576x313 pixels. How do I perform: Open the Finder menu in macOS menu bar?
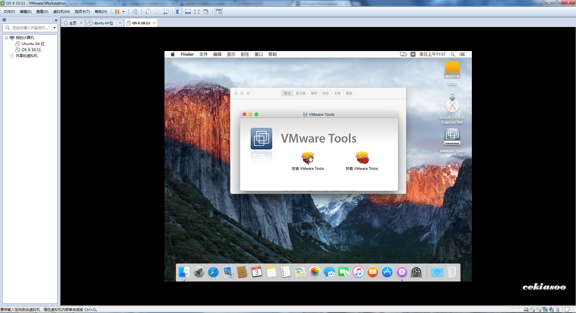[x=187, y=54]
